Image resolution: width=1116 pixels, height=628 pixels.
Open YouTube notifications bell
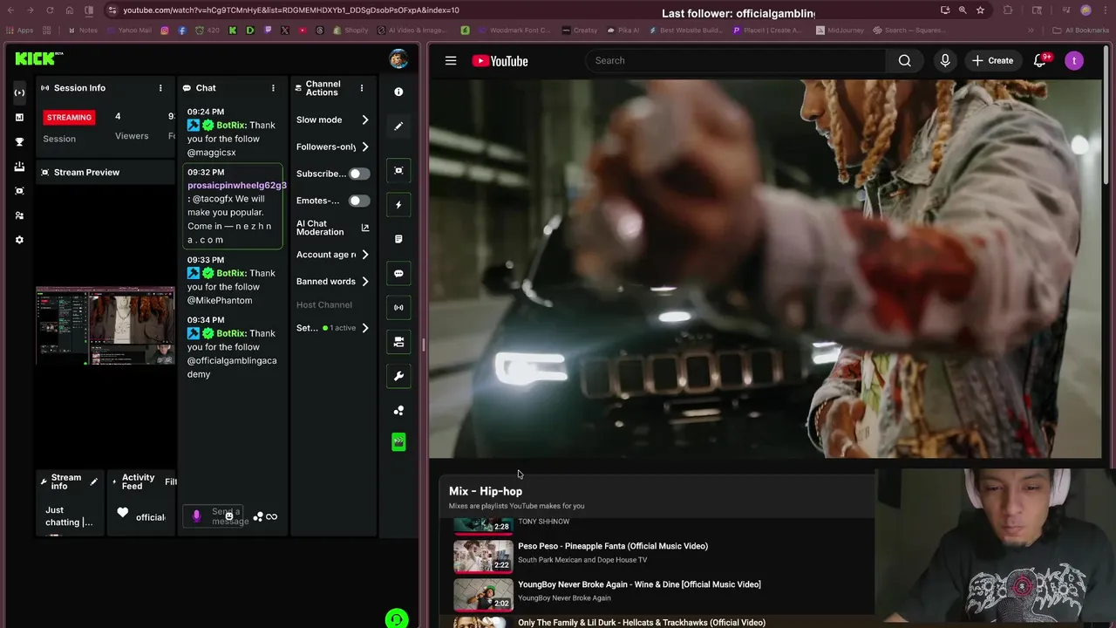pos(1040,61)
